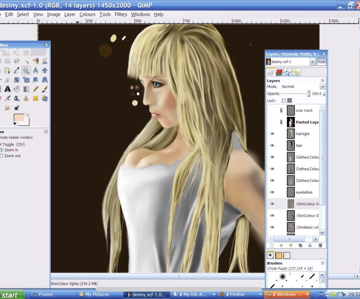Raise layer with green up arrow

(281, 245)
